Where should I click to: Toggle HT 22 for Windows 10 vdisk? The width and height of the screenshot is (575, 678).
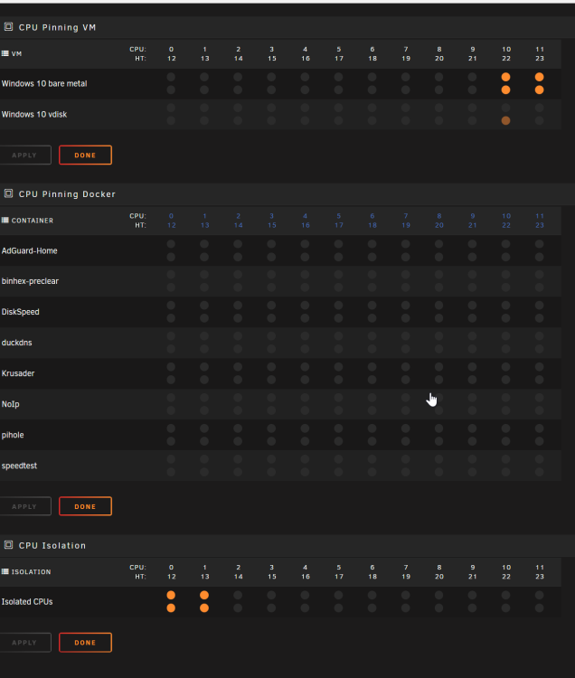[505, 120]
